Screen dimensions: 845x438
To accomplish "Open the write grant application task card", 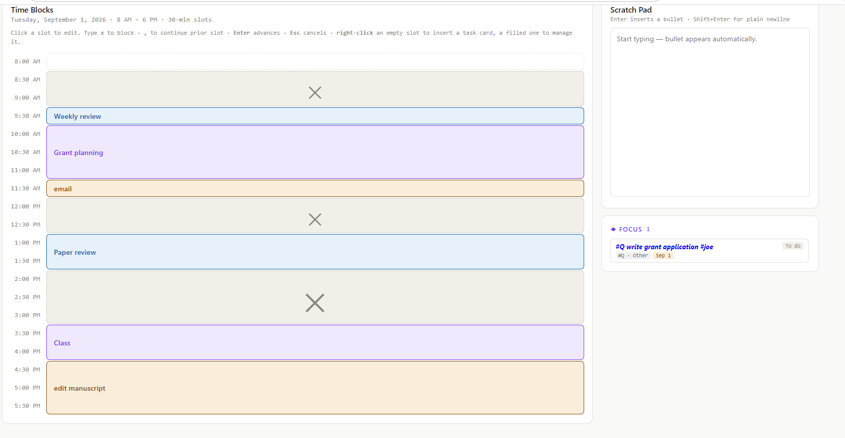I will click(x=709, y=251).
